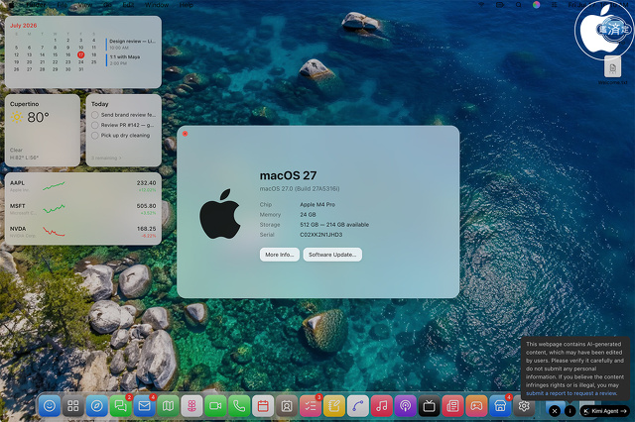This screenshot has height=422, width=635.
Task: Open "Design review" 10:00 AM event
Action: point(132,44)
